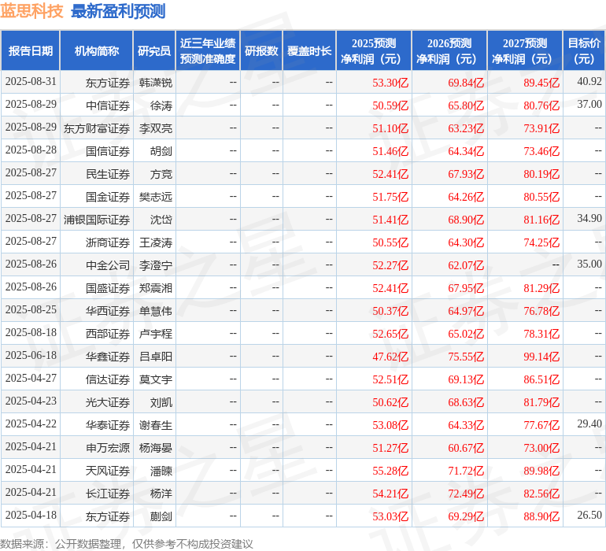The height and width of the screenshot is (551, 606).
Task: Click the 99.14亿 forecast value
Action: point(541,357)
